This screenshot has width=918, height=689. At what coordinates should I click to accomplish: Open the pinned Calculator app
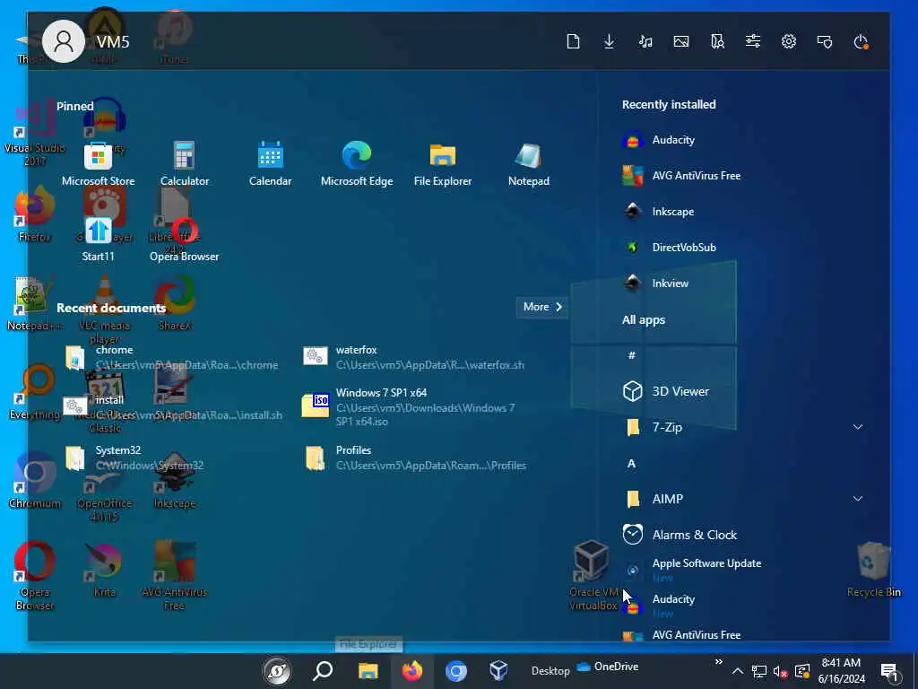[185, 164]
